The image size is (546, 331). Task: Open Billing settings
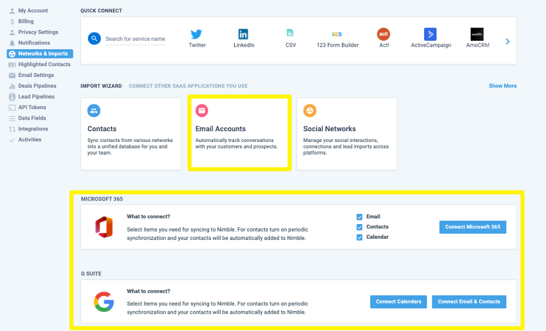(26, 22)
